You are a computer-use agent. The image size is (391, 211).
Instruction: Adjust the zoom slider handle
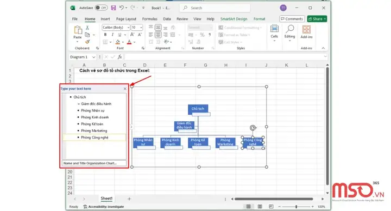pyautogui.click(x=296, y=207)
